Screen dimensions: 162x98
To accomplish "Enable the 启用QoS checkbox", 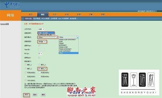I will click(39, 58).
